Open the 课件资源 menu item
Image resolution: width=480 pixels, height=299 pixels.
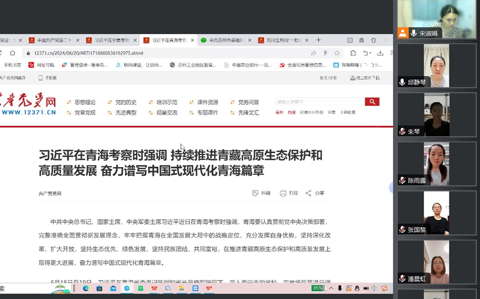[207, 102]
